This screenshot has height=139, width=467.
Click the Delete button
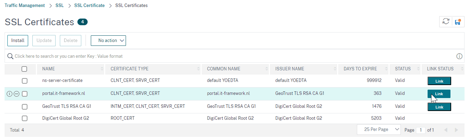(x=71, y=41)
